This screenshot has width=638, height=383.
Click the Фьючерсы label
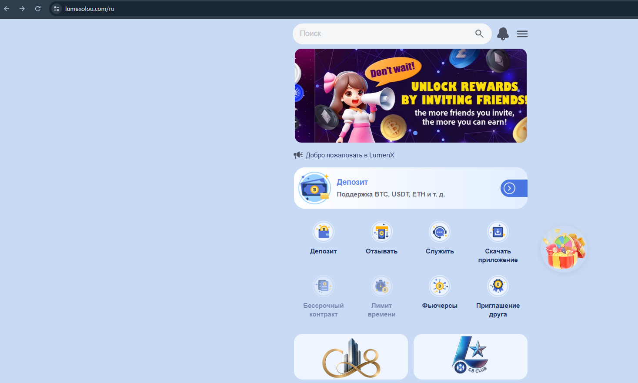click(440, 306)
